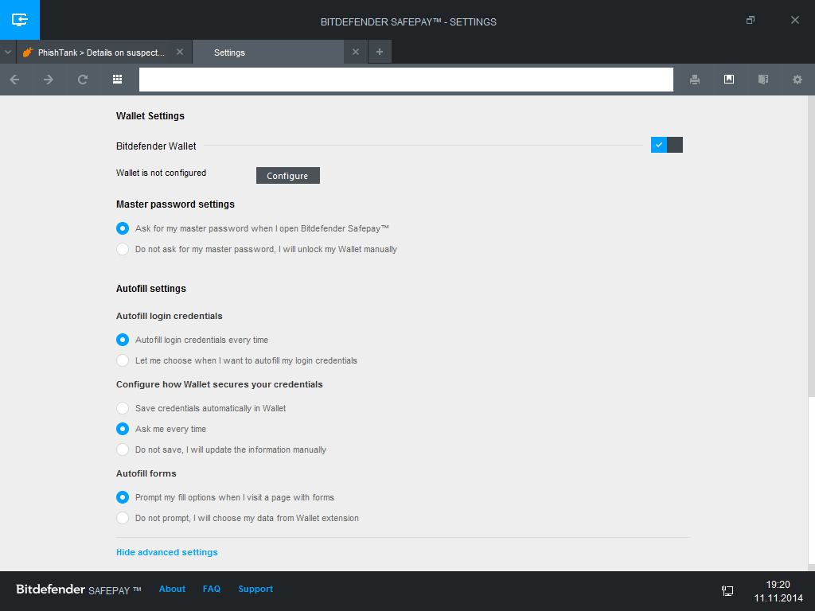This screenshot has width=815, height=611.
Task: Click the Wallet is not configured text
Action: (x=161, y=173)
